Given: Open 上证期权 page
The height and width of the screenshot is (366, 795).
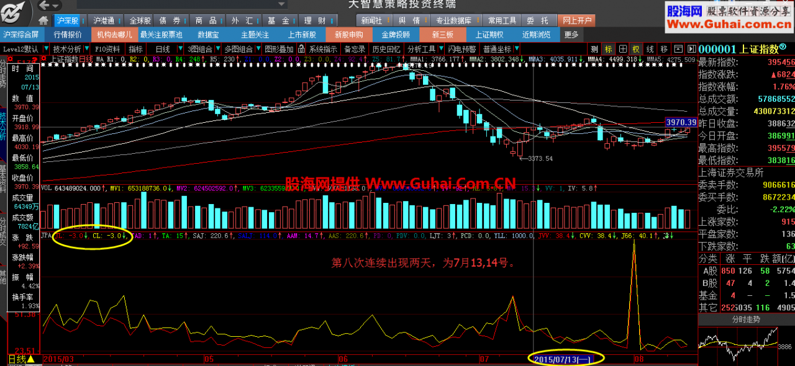Looking at the screenshot, I should pyautogui.click(x=489, y=35).
